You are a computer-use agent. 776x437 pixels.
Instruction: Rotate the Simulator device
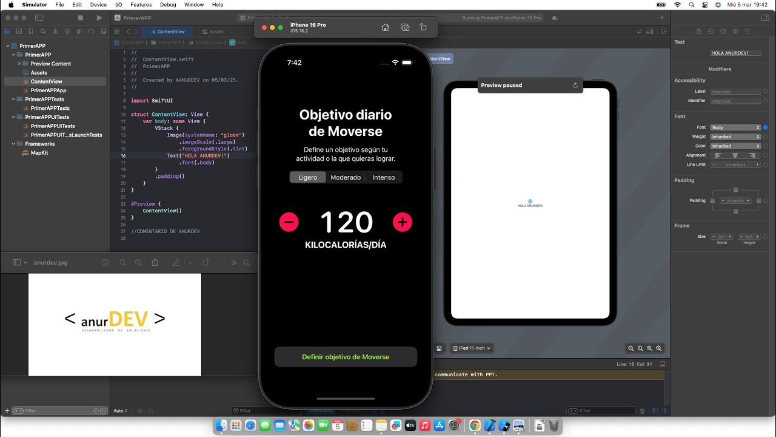423,27
